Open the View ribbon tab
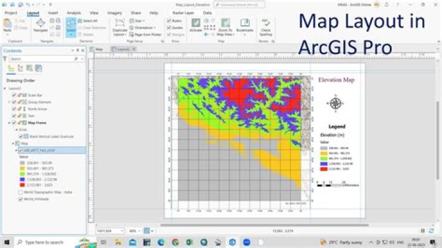 click(94, 13)
